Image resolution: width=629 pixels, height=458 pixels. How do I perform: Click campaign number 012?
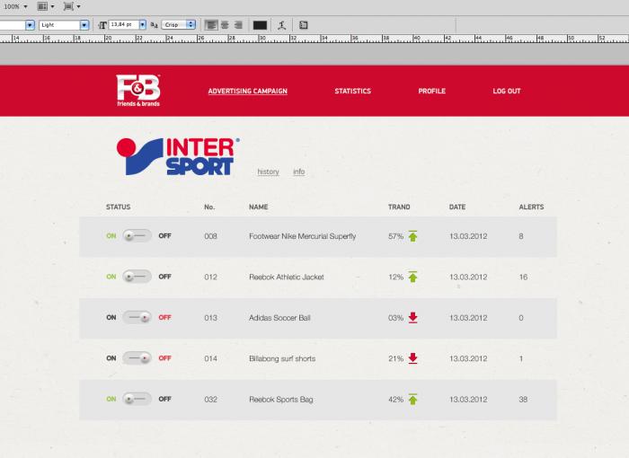210,277
